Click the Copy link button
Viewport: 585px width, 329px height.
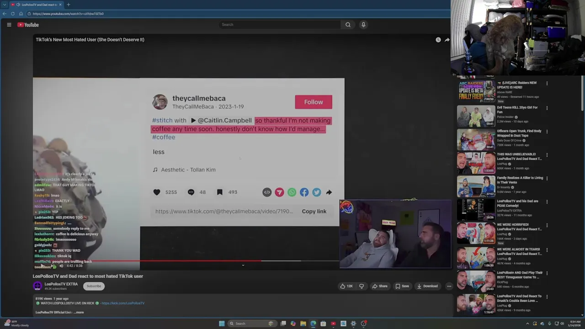click(314, 211)
